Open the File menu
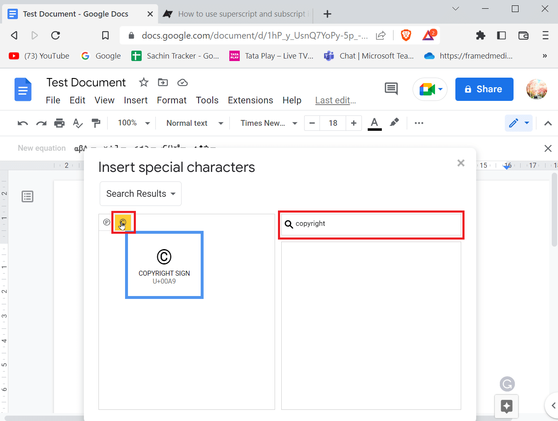Screen dimensions: 558x421 tap(53, 100)
